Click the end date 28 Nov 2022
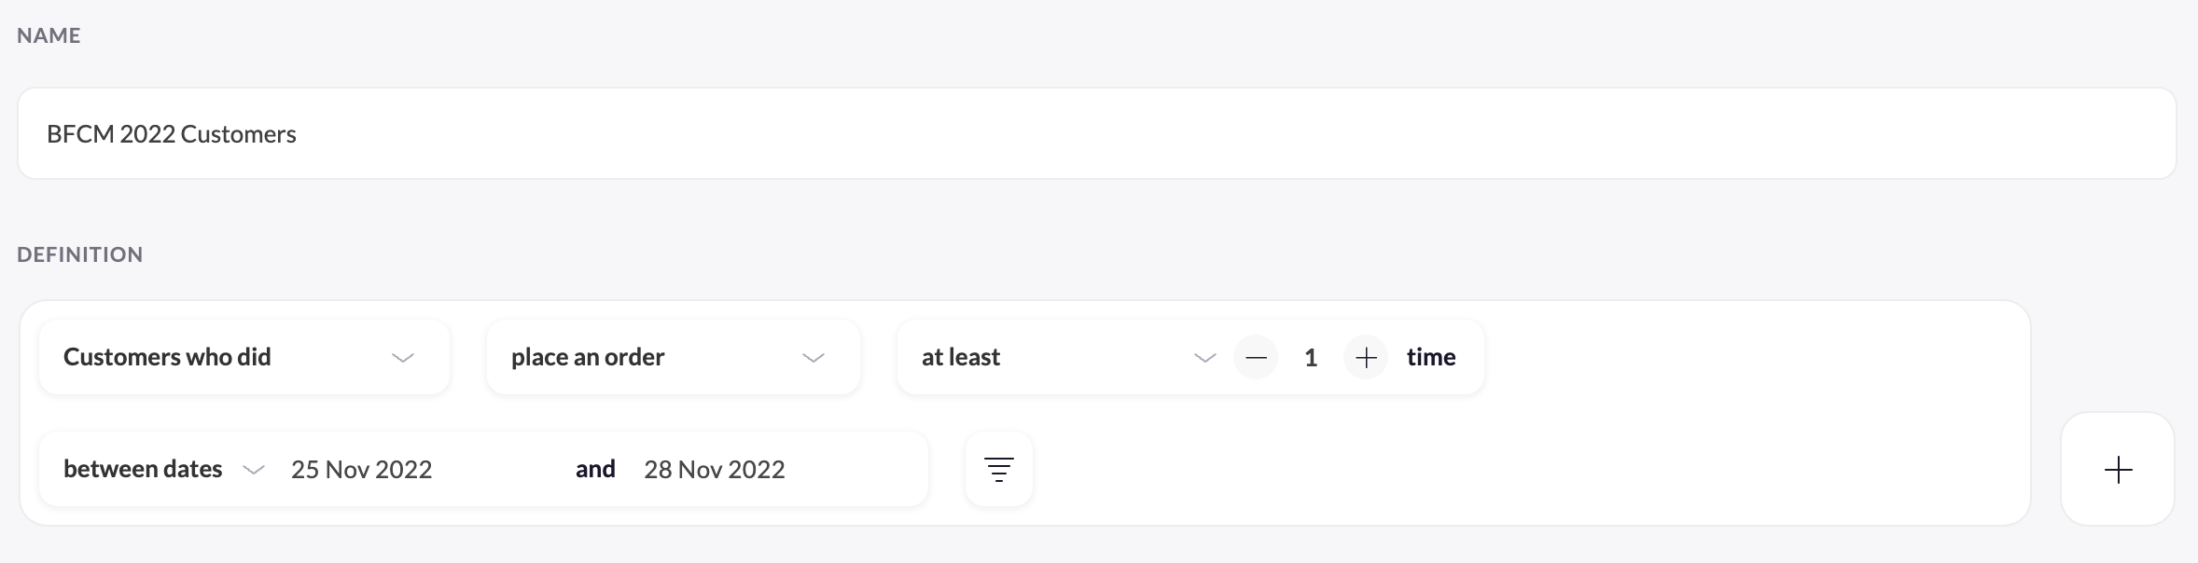Image resolution: width=2198 pixels, height=563 pixels. tap(715, 469)
